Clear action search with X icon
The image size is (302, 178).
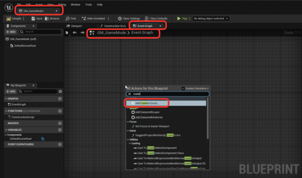(129, 94)
